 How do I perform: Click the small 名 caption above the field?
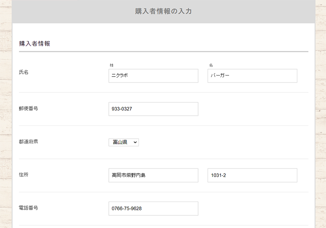(211, 65)
